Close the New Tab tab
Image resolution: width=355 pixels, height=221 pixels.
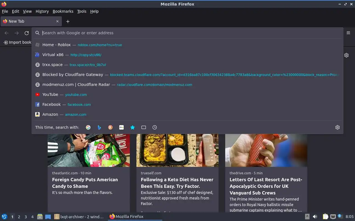click(x=57, y=21)
